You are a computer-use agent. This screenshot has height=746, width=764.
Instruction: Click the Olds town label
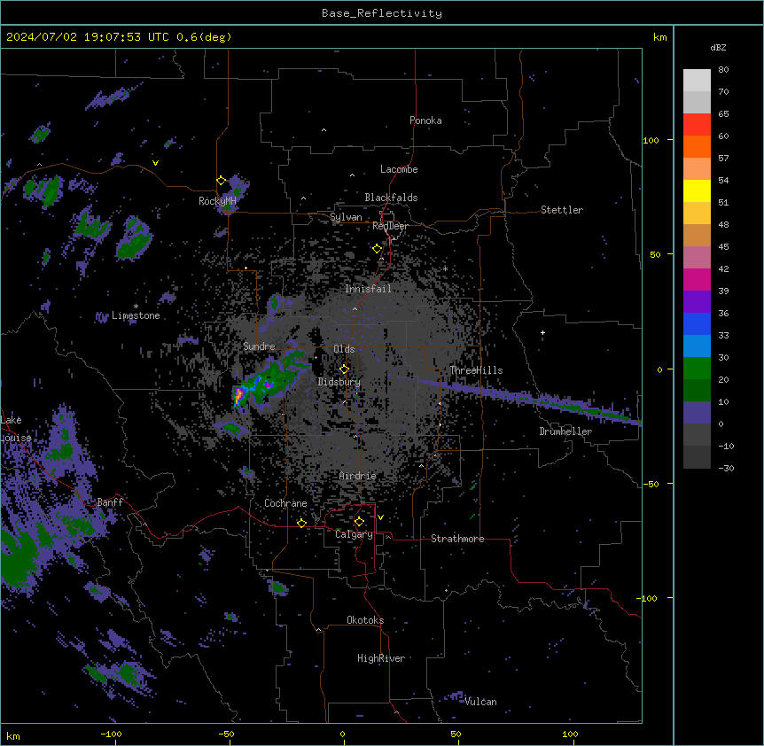(344, 349)
